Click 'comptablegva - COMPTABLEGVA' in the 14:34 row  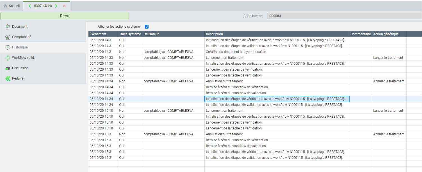tap(168, 81)
